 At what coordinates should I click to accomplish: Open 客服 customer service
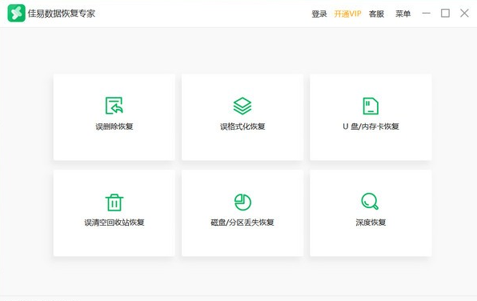coord(376,14)
